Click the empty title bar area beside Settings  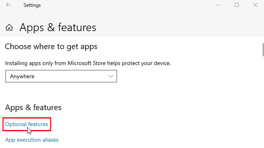coord(128,5)
